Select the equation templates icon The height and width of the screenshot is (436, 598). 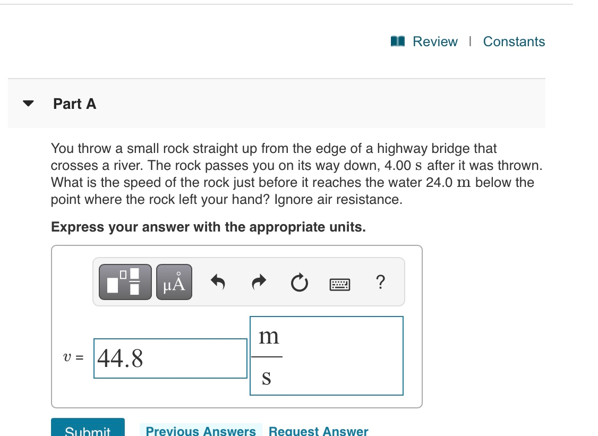tap(125, 281)
